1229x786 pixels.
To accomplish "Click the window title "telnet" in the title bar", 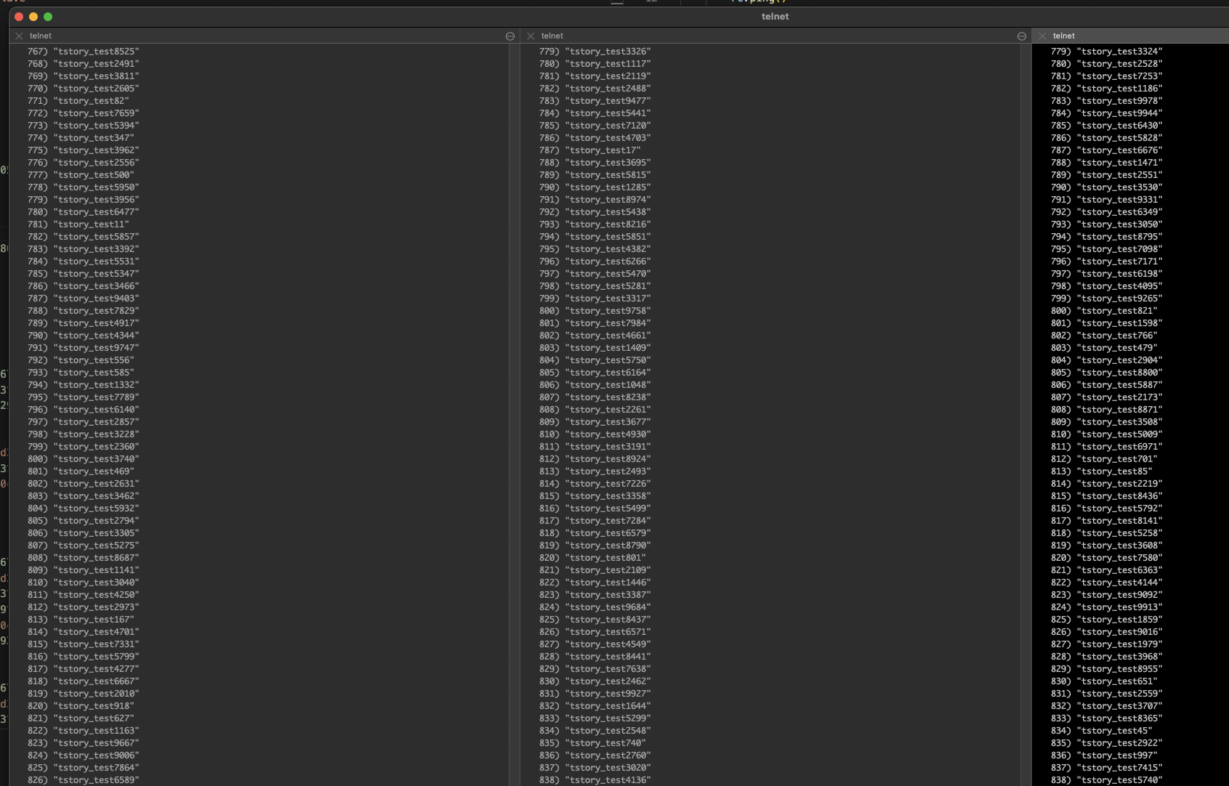I will pos(775,16).
